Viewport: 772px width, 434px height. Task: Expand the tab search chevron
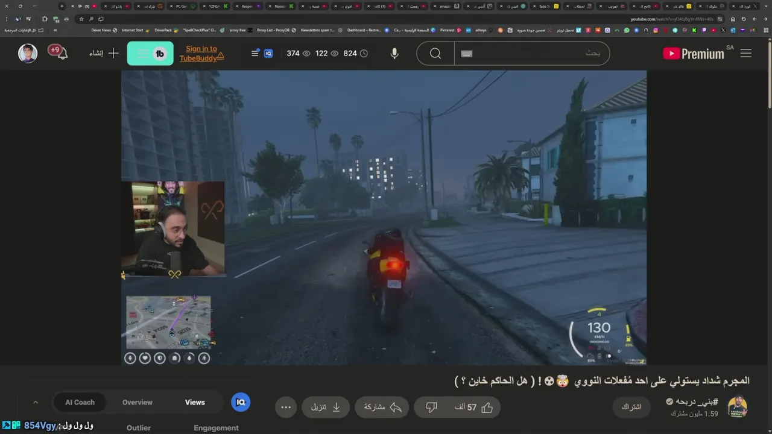point(765,6)
